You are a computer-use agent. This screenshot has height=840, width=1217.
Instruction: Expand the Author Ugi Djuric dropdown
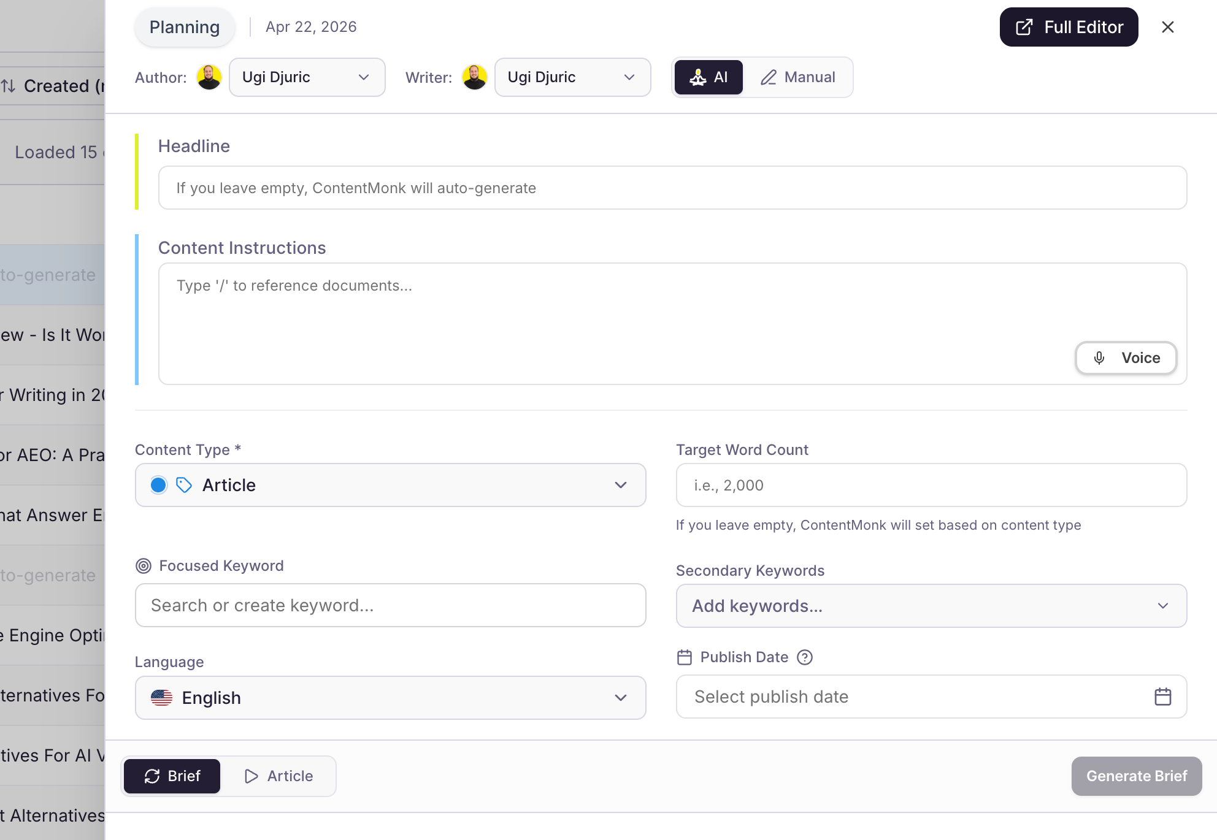307,77
